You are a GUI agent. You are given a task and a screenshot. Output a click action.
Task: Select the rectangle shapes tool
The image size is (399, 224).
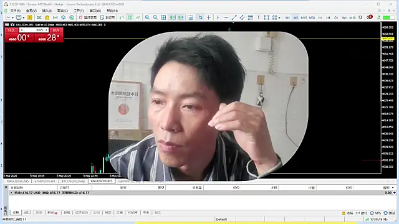[x=266, y=17]
